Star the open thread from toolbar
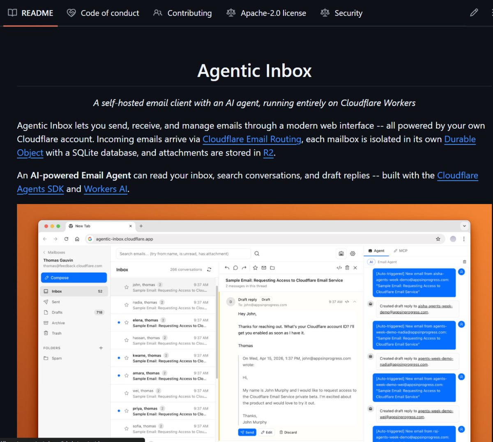This screenshot has width=493, height=442. (255, 268)
